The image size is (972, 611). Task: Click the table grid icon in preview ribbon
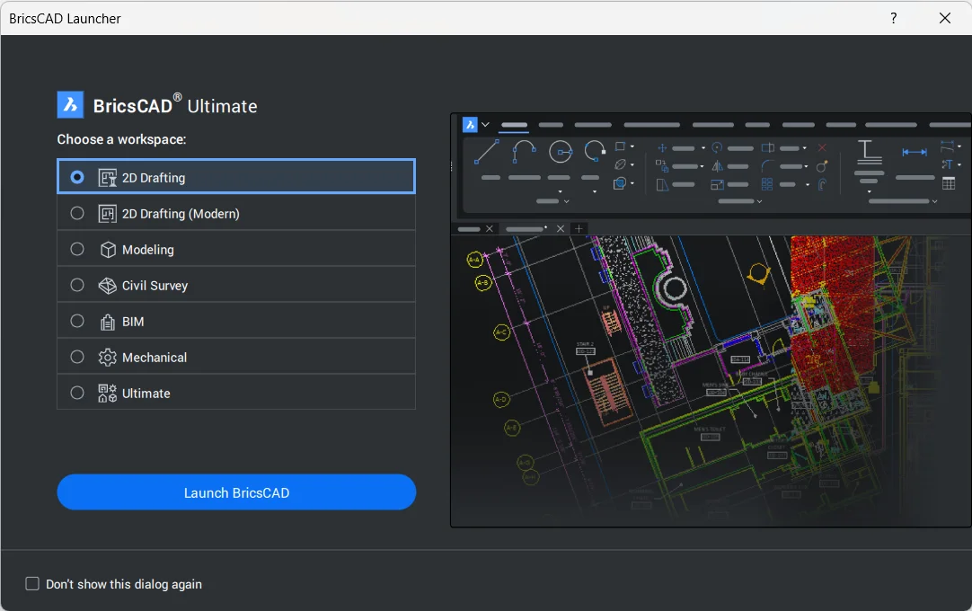949,183
